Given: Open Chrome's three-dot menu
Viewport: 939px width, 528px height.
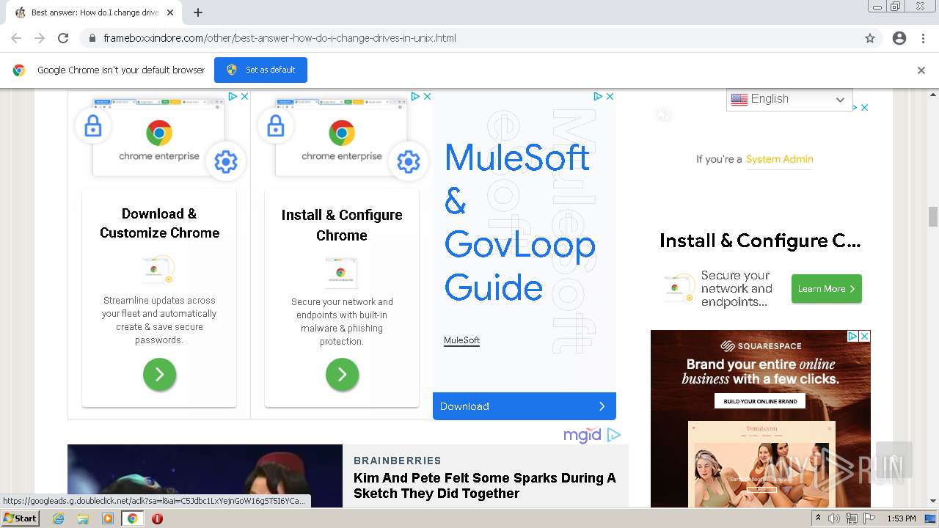Looking at the screenshot, I should pos(923,38).
